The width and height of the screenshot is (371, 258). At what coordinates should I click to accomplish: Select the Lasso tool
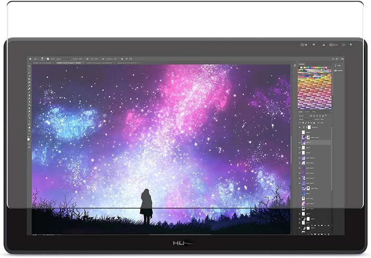coord(29,72)
